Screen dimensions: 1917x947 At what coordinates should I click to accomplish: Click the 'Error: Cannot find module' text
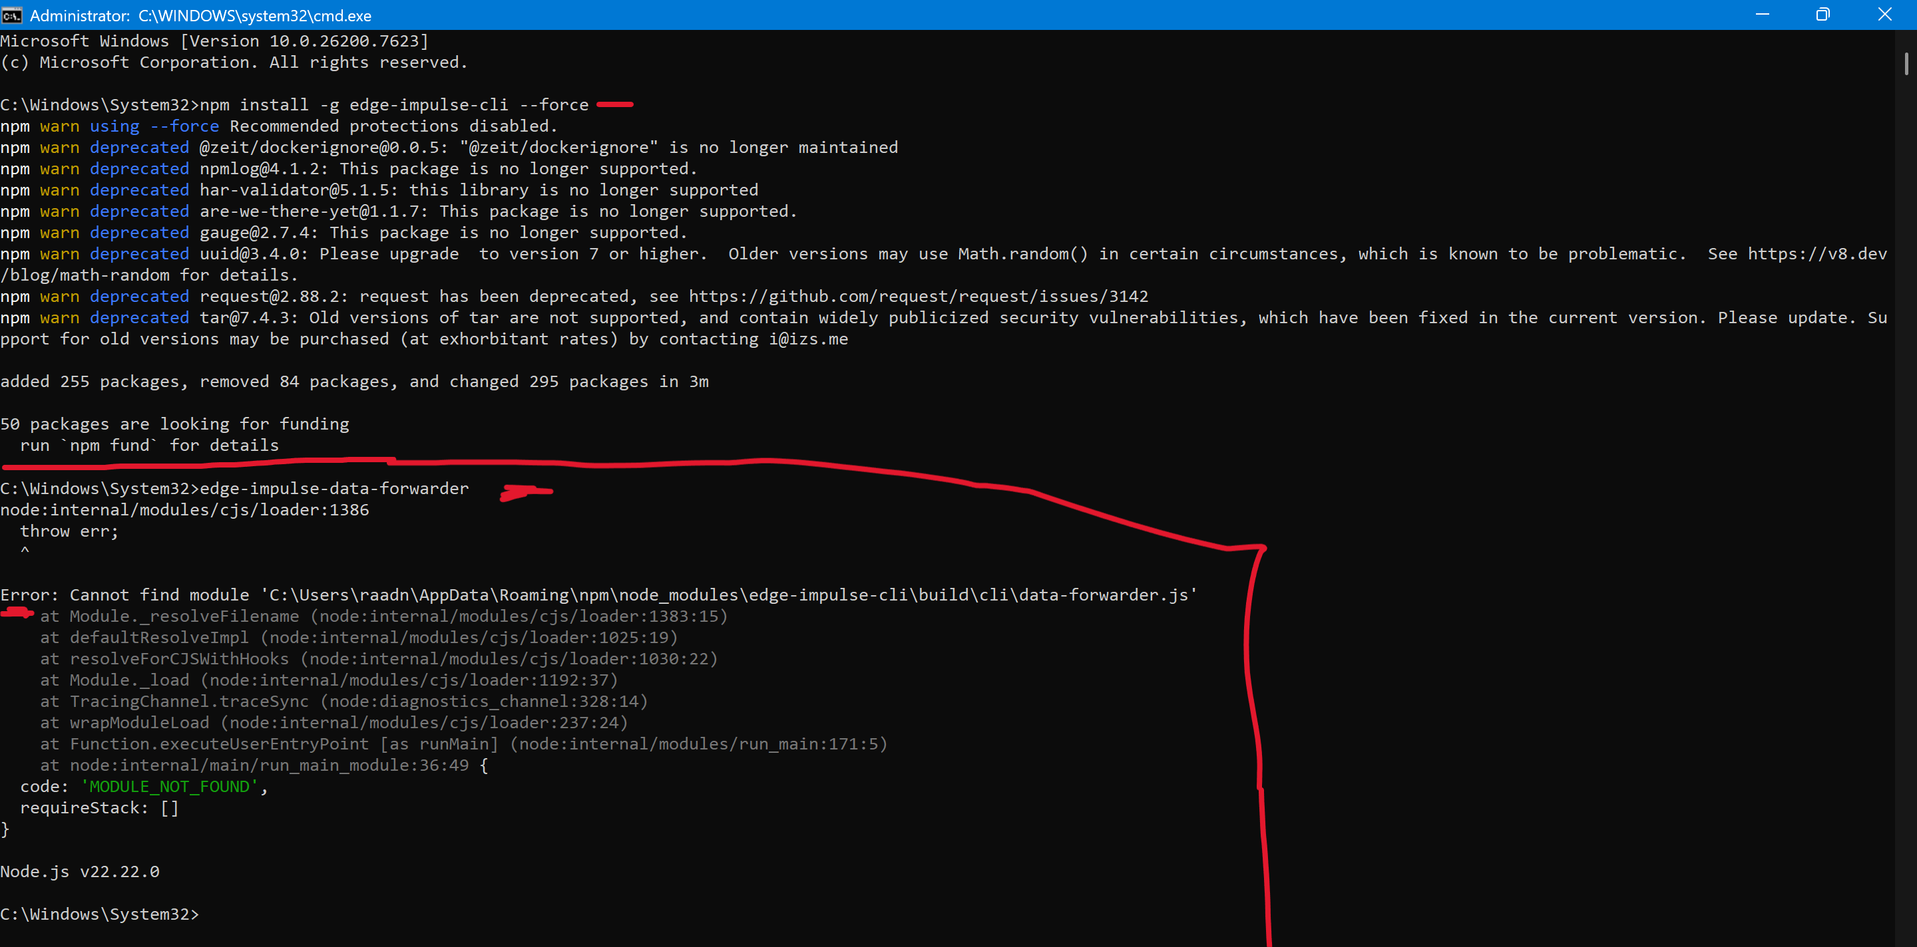point(124,595)
